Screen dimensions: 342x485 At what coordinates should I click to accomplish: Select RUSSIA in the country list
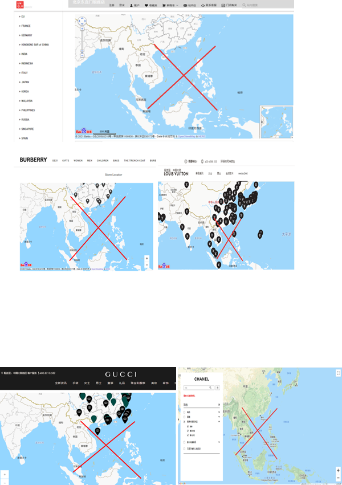[x=24, y=119]
